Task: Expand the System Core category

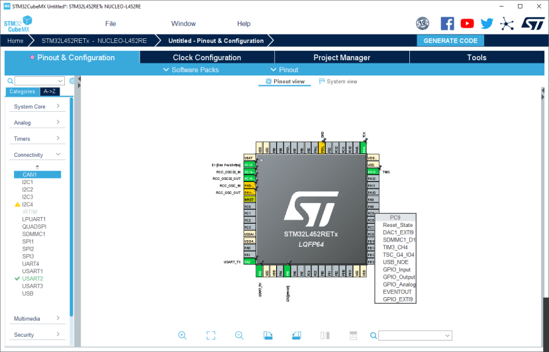Action: click(x=37, y=107)
